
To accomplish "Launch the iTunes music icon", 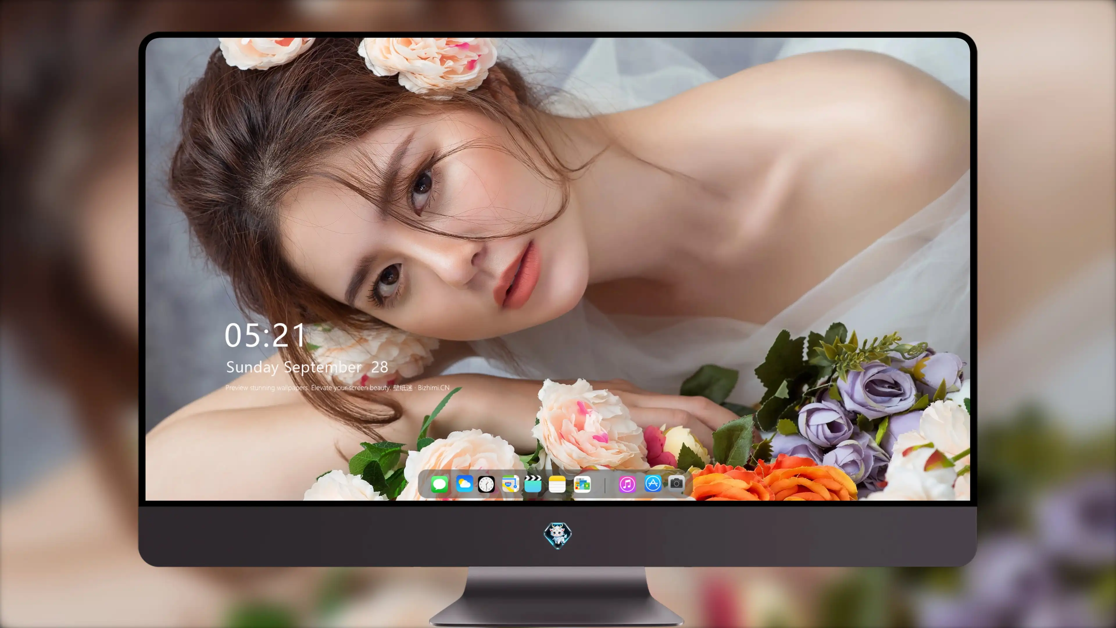I will coord(627,484).
